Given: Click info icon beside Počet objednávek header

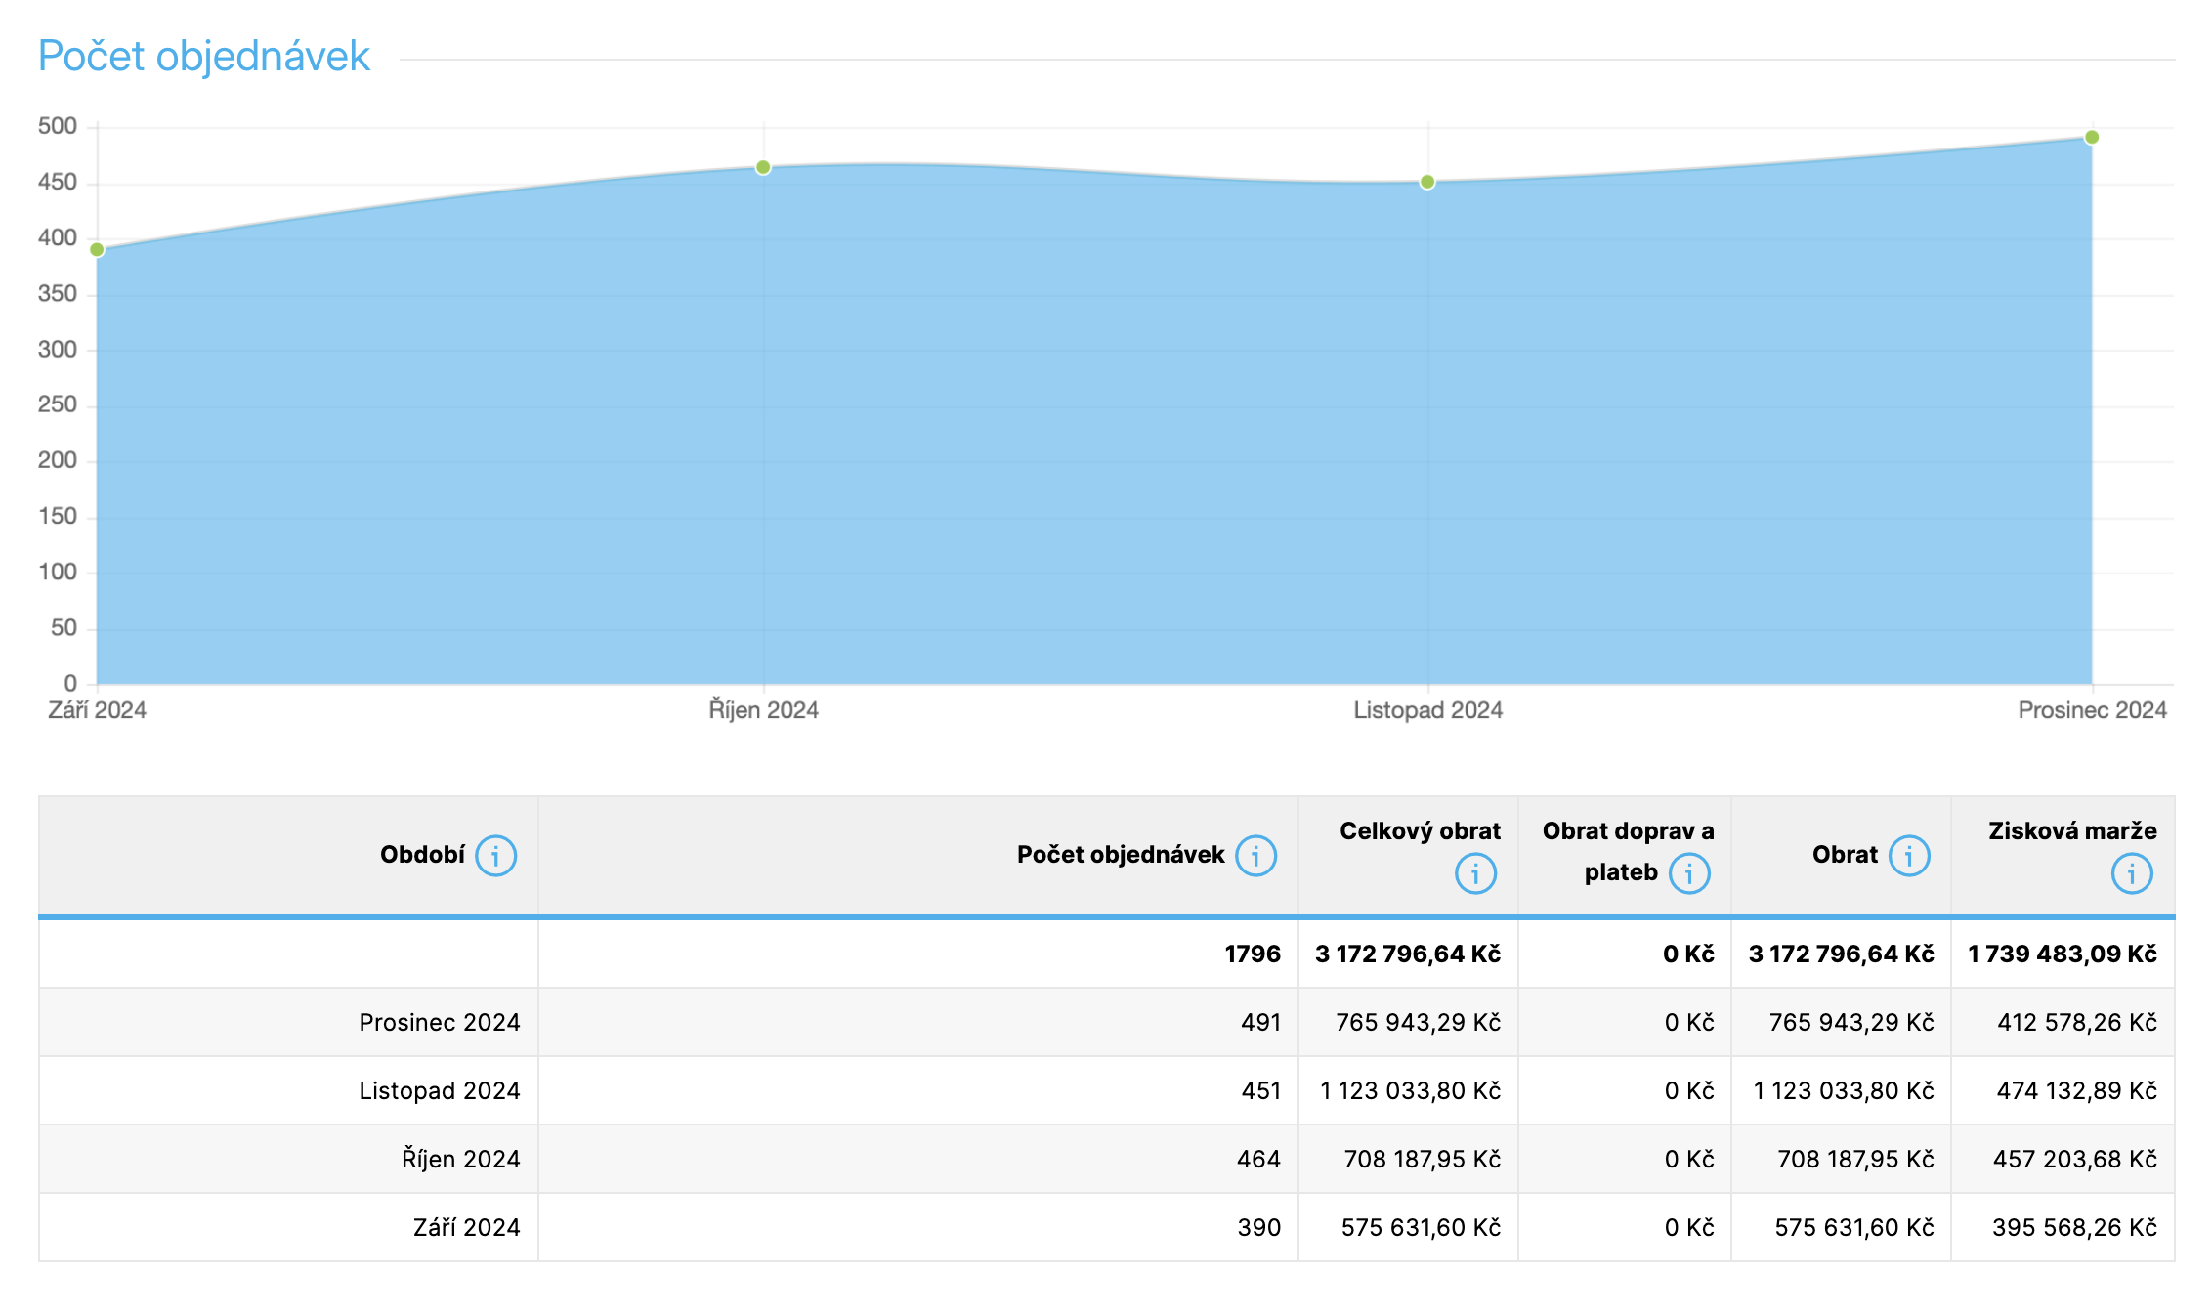Looking at the screenshot, I should 1255,856.
